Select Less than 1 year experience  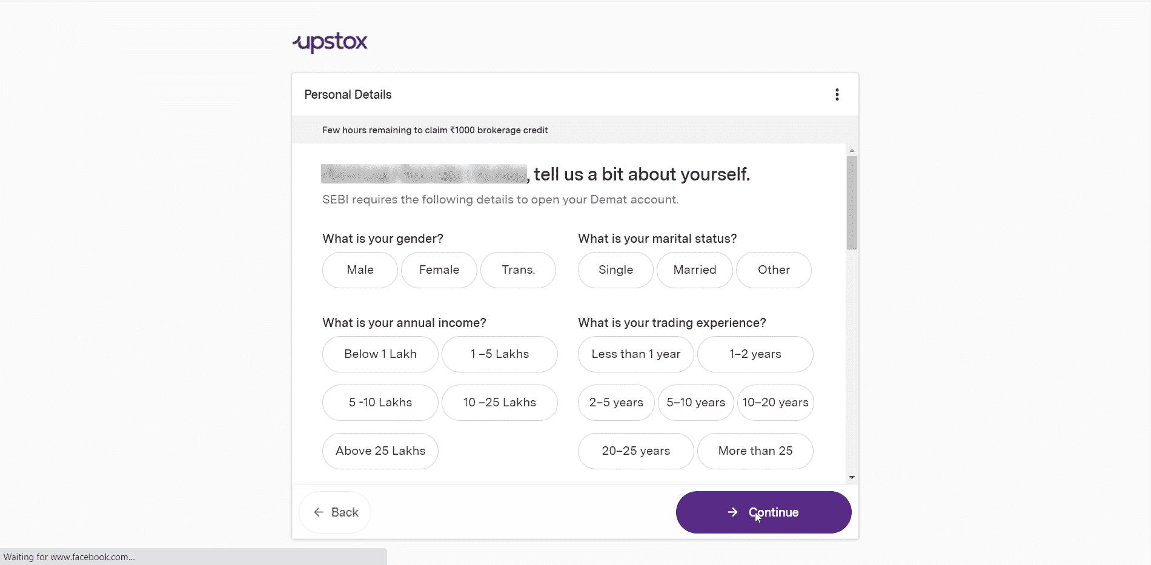635,354
